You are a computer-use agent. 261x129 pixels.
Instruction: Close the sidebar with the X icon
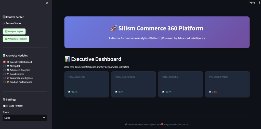click(47, 3)
